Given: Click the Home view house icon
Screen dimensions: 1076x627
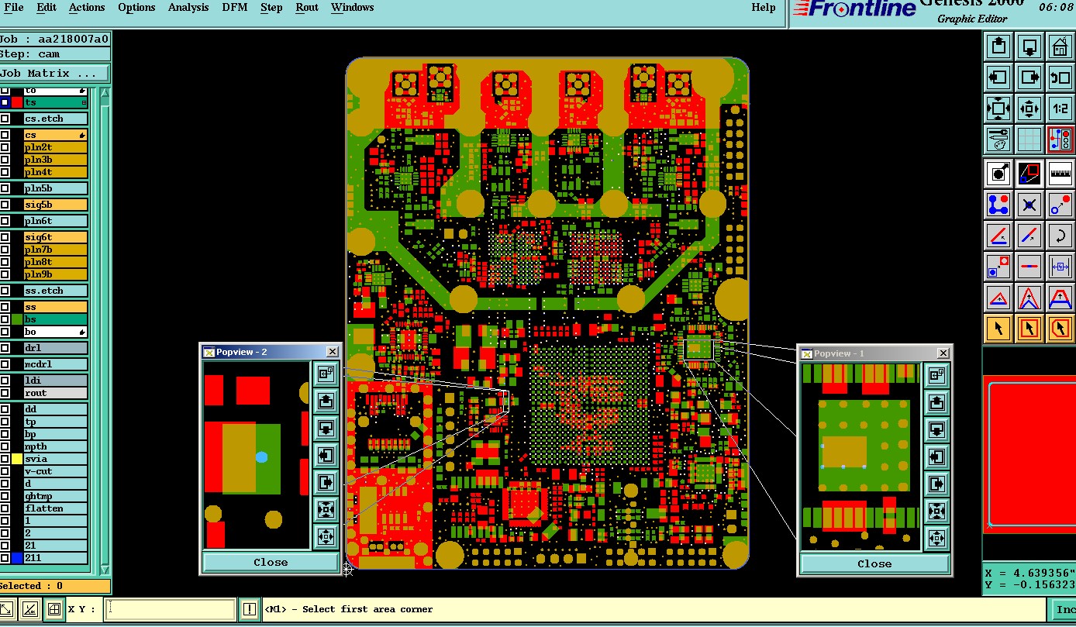Looking at the screenshot, I should 1060,47.
